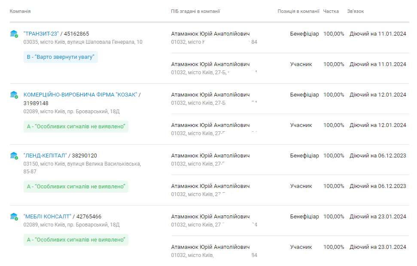Viewport: 417px width, 266px height.
Task: Click the company icon beside "ЛЕНД-КЕПІТАЛ"
Action: pos(14,155)
